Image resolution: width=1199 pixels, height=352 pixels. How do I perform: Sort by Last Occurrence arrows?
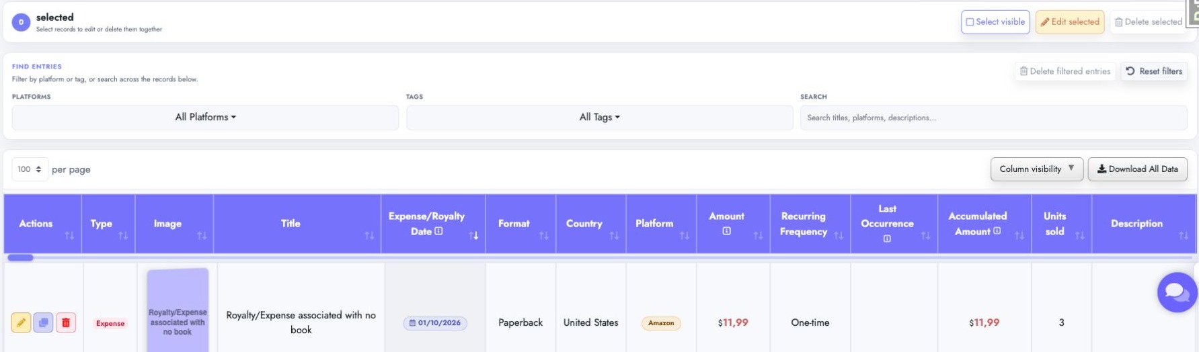[x=925, y=236]
